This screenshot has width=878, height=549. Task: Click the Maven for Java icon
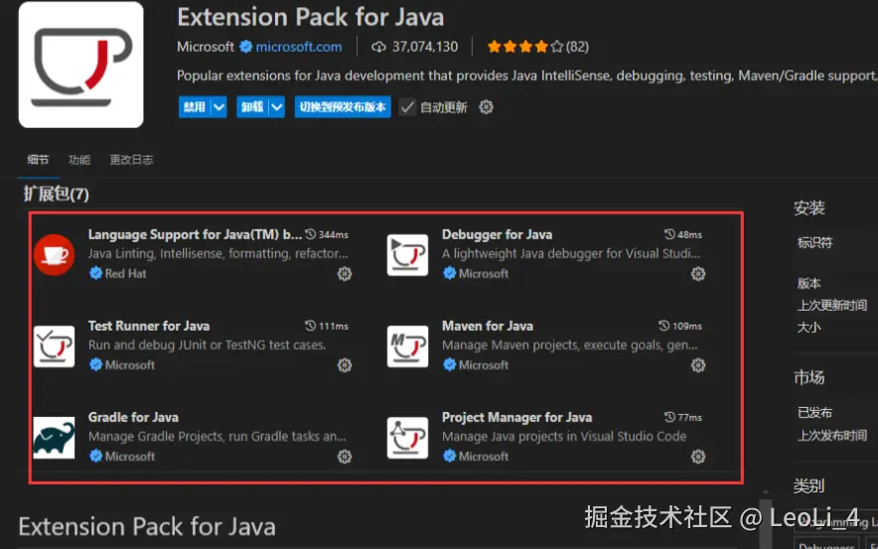pyautogui.click(x=407, y=346)
